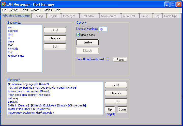Go to the Host editor tab
183x126 pixels.
coord(89,16)
